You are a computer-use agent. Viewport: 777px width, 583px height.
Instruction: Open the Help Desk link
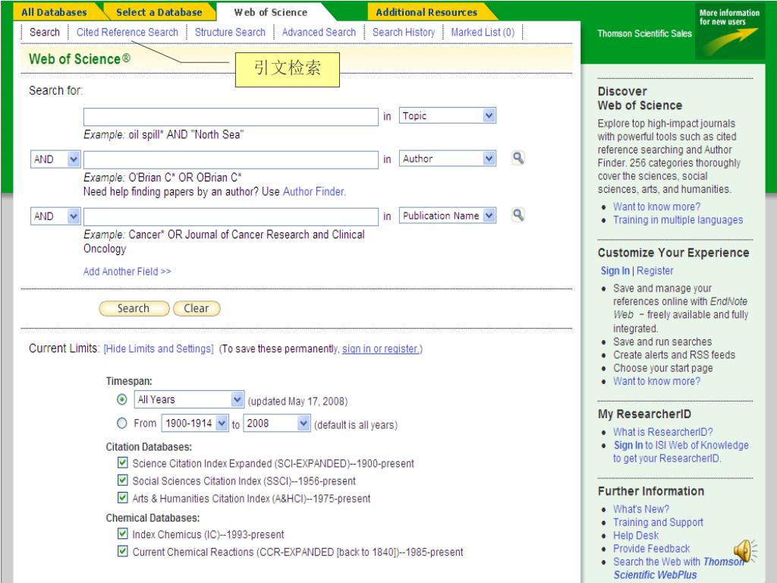pyautogui.click(x=636, y=535)
